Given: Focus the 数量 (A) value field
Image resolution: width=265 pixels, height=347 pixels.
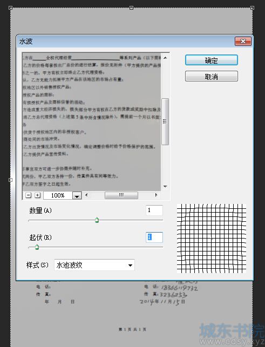Looking at the screenshot, I should [x=154, y=210].
